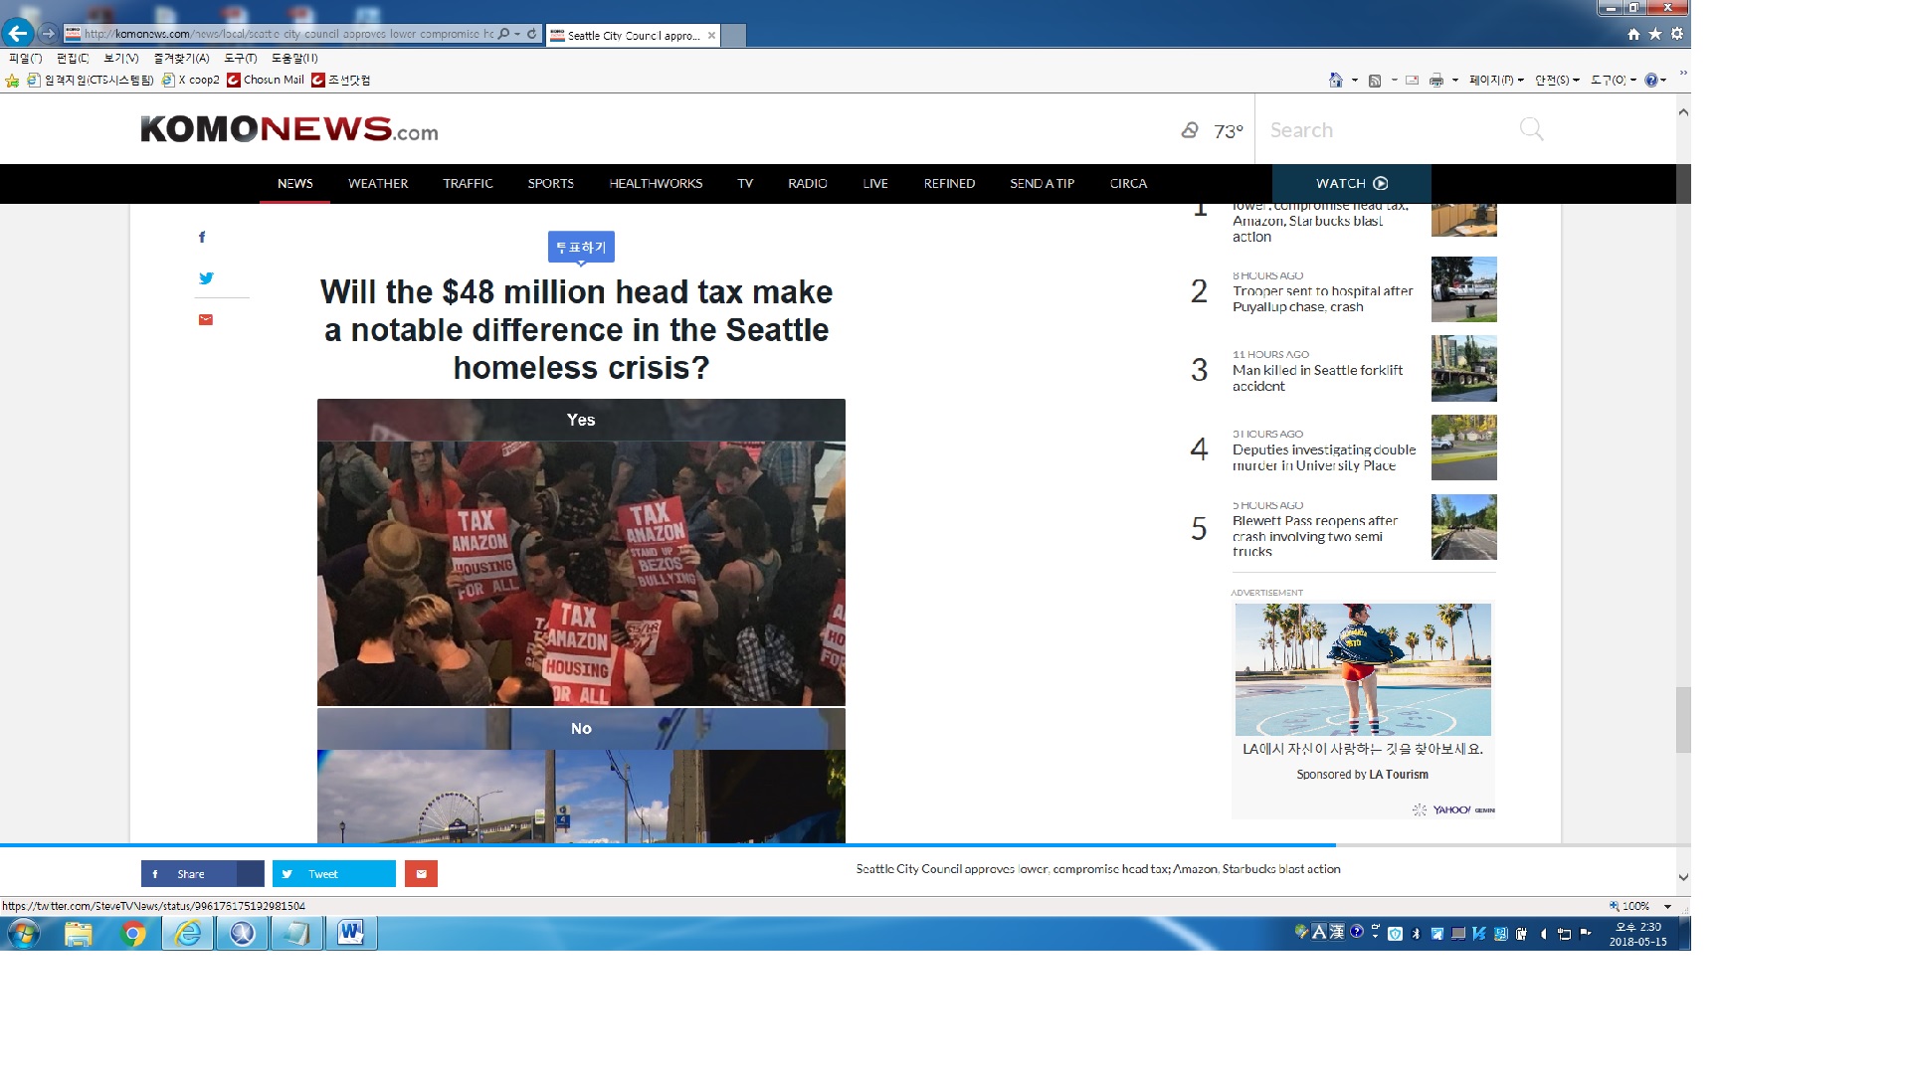Expand the 안전(S) toolbar dropdown
Viewport: 1910px width, 1074px height.
click(1557, 80)
